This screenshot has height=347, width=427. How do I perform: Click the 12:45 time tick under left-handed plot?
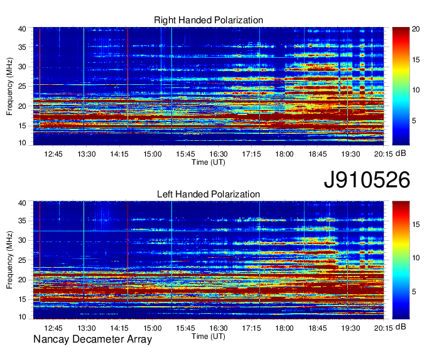[x=53, y=328]
